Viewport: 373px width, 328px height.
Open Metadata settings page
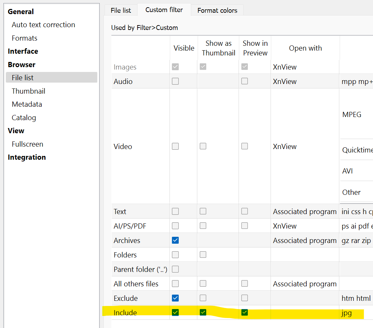tap(27, 104)
